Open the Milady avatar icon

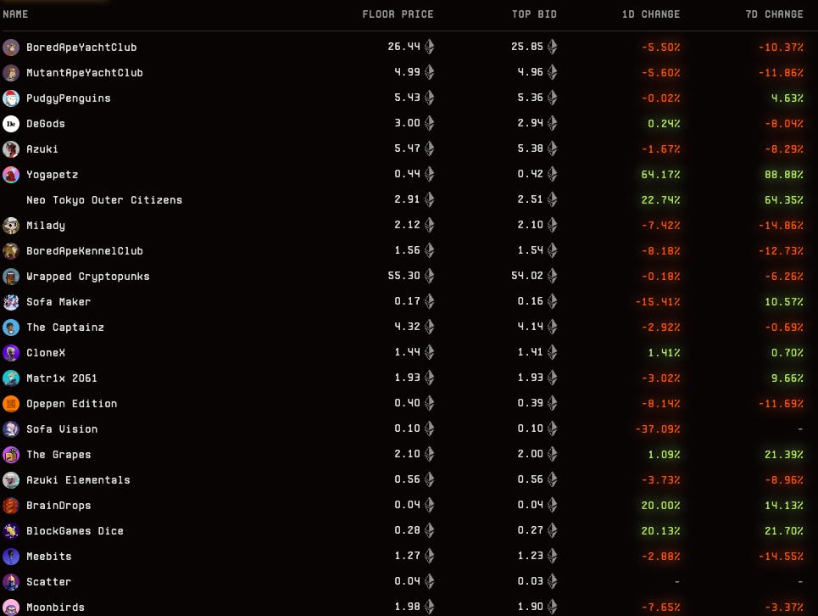11,226
